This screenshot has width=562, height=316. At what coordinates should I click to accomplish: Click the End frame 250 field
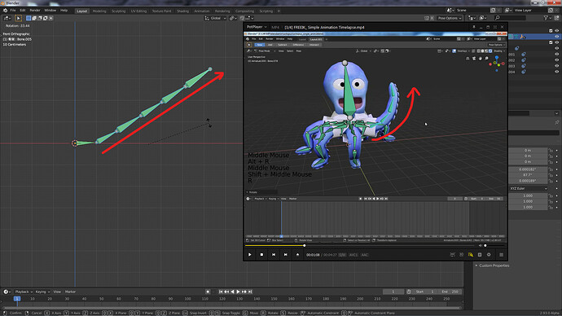(450, 292)
